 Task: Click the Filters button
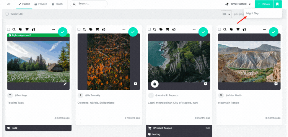point(264,4)
